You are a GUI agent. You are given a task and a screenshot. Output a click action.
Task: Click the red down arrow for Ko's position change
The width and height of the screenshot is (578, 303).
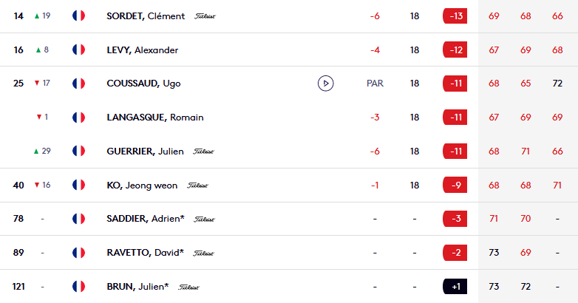pos(36,185)
